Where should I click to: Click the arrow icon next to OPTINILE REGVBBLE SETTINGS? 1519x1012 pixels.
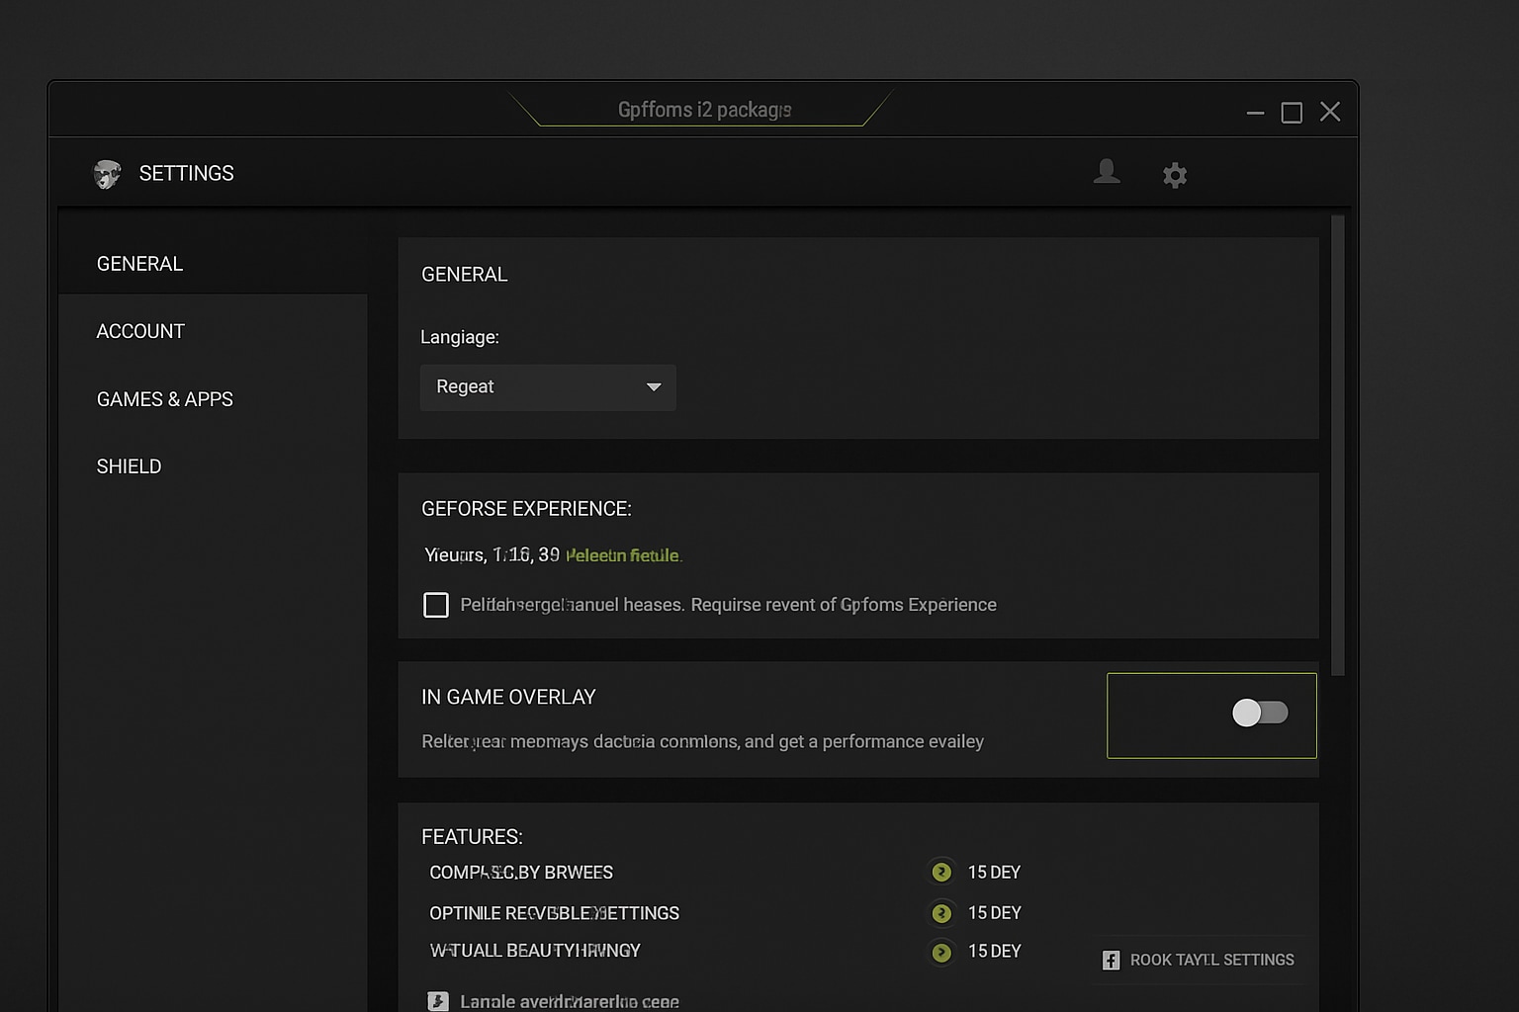[941, 913]
